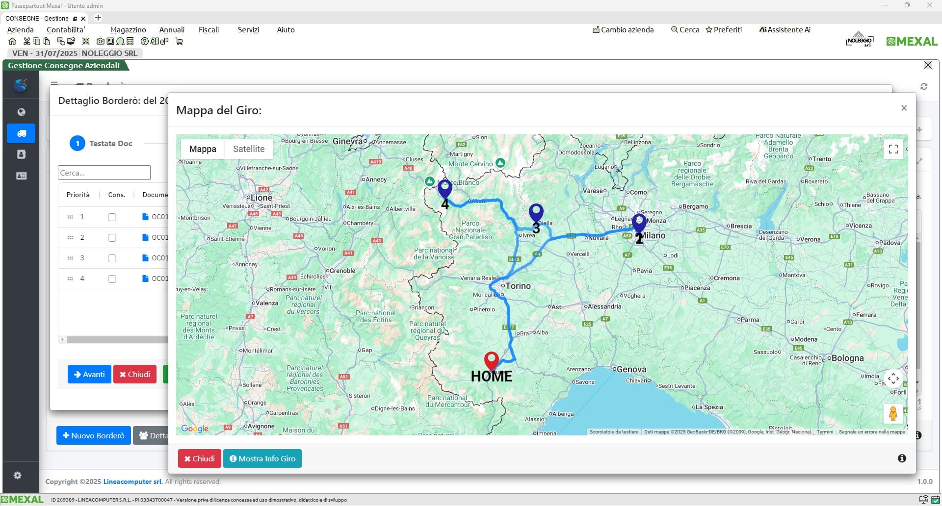Check the Cons. box for priority 2

[x=112, y=238]
